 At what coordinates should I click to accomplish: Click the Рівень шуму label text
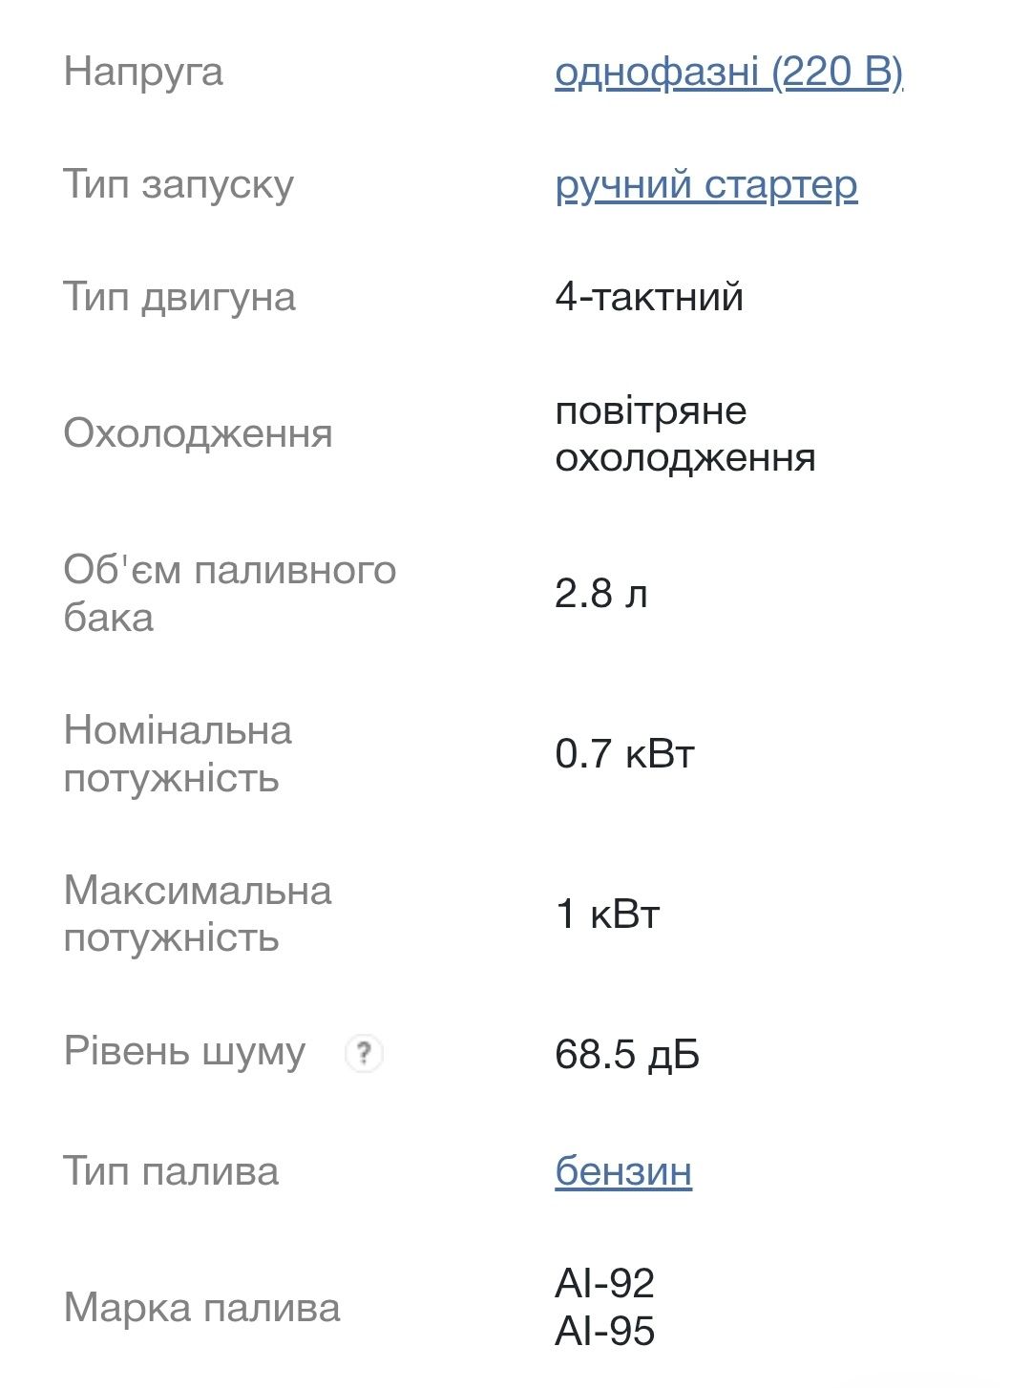(x=184, y=1052)
